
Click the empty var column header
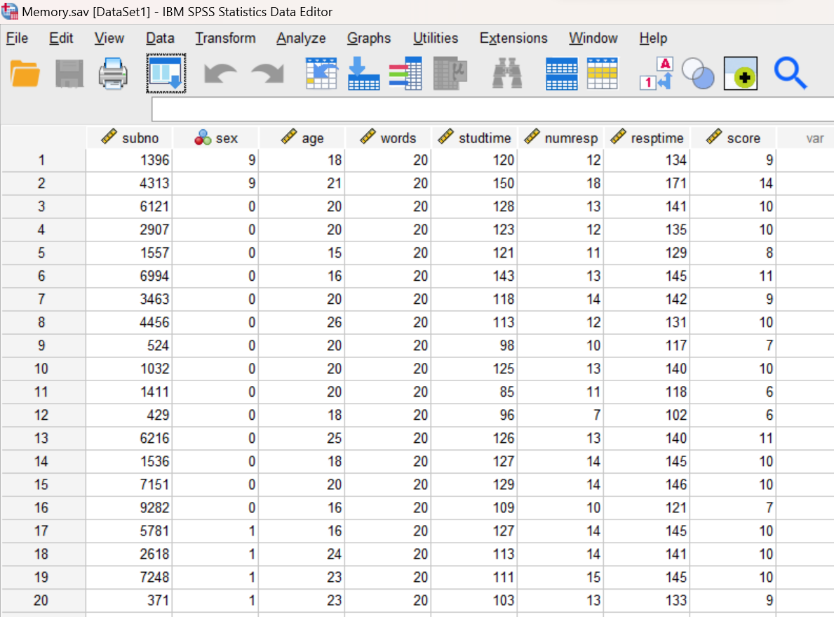806,138
